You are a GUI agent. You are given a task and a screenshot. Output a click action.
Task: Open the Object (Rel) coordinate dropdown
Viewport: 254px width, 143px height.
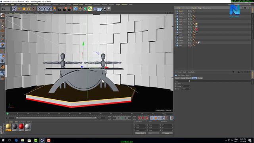140,133
